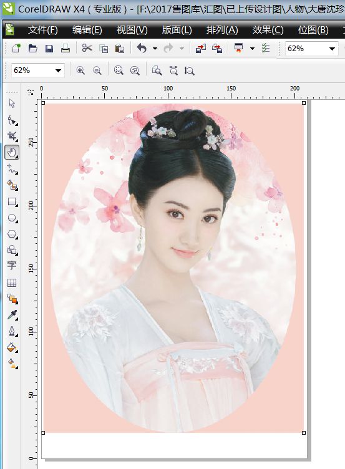Select the Table tool
The height and width of the screenshot is (469, 345).
pyautogui.click(x=12, y=283)
